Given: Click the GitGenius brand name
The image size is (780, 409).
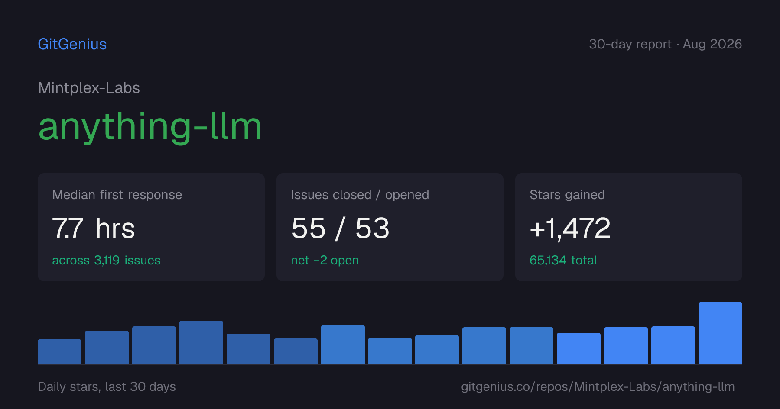Looking at the screenshot, I should (72, 44).
